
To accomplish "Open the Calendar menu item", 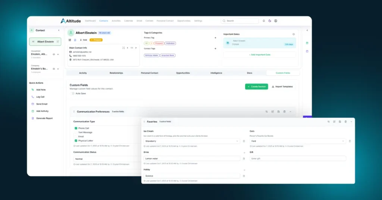I will [x=128, y=21].
